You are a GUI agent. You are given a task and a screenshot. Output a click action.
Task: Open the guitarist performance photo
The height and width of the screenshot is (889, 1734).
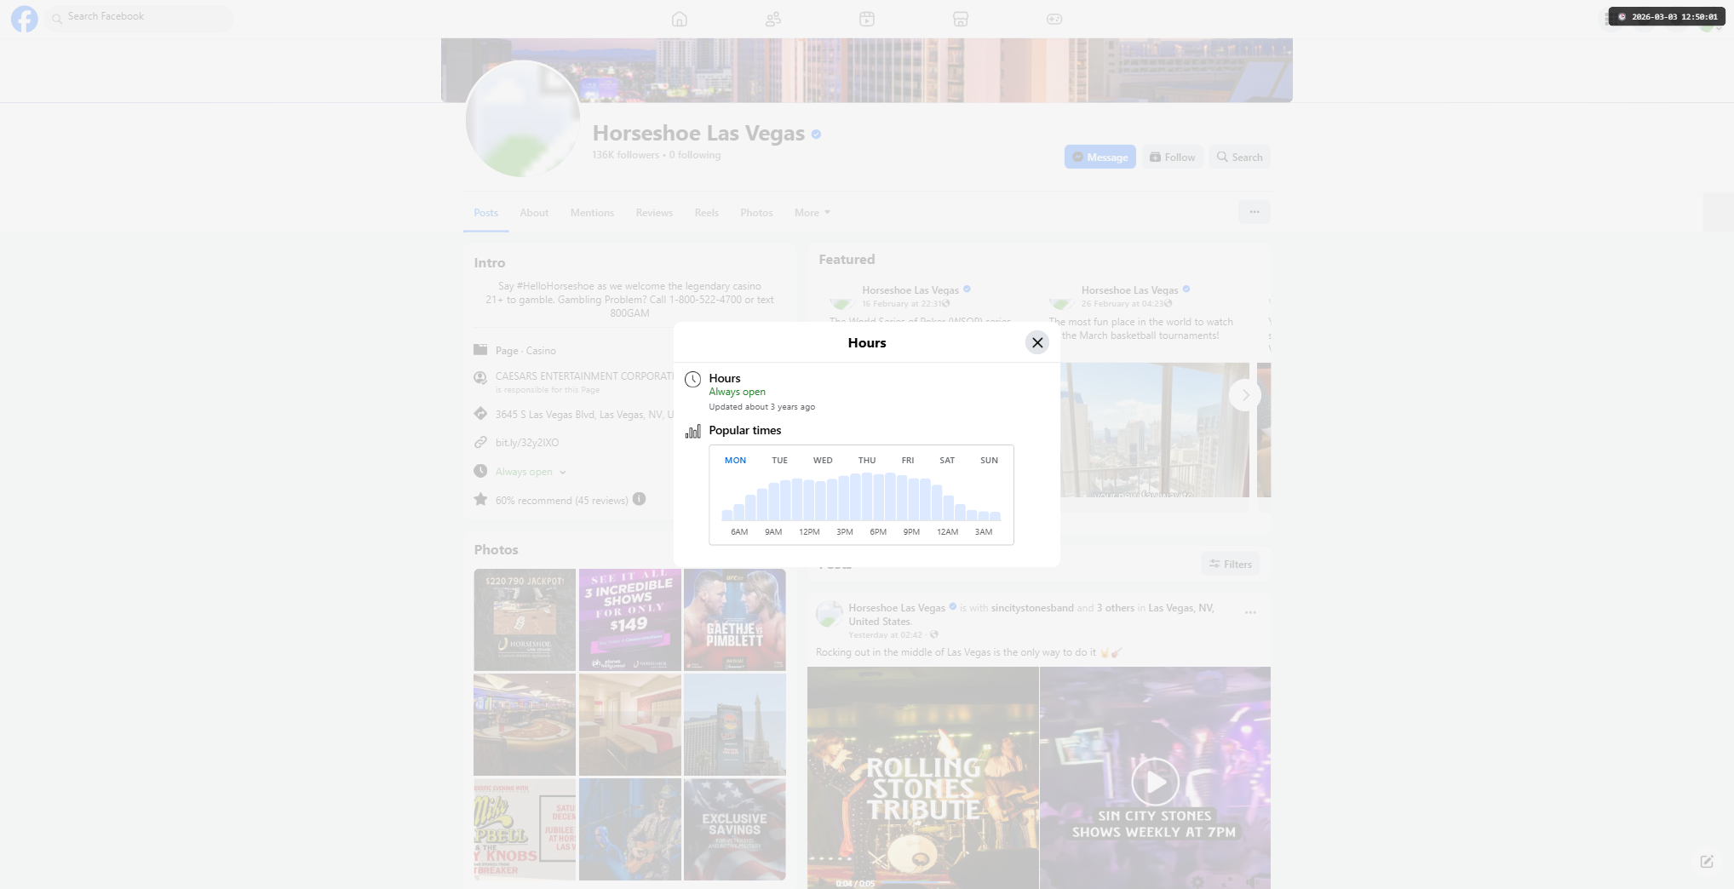[x=630, y=829]
